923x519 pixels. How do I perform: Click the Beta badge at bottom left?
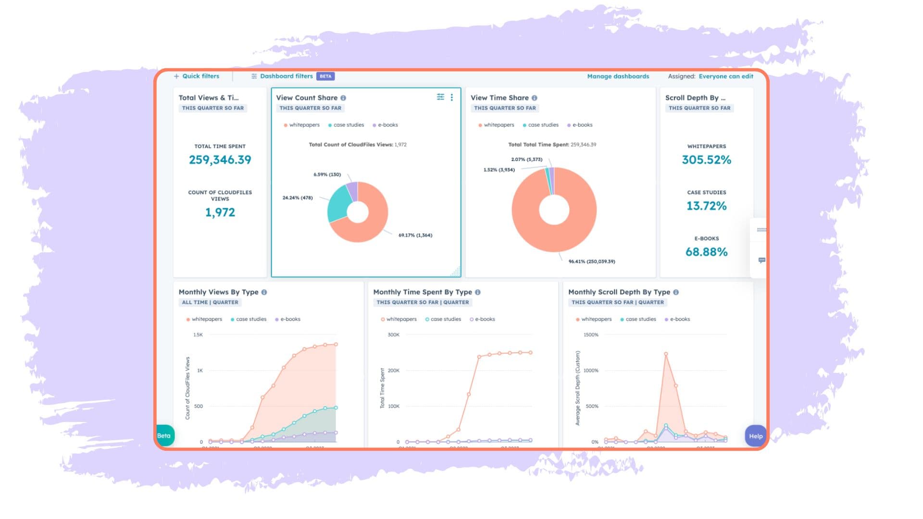point(163,435)
